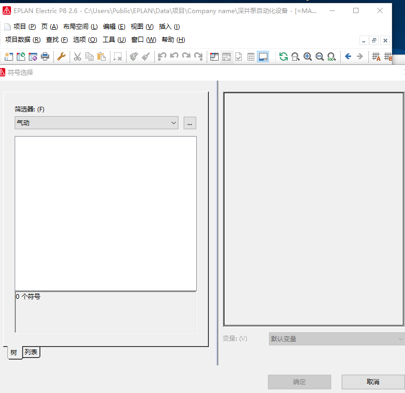Open the 变量 variant dropdown
This screenshot has width=405, height=393.
336,339
